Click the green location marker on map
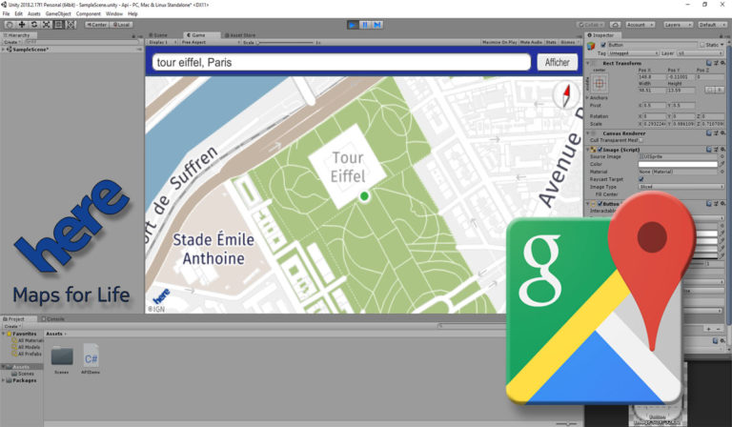This screenshot has height=427, width=732. tap(364, 196)
